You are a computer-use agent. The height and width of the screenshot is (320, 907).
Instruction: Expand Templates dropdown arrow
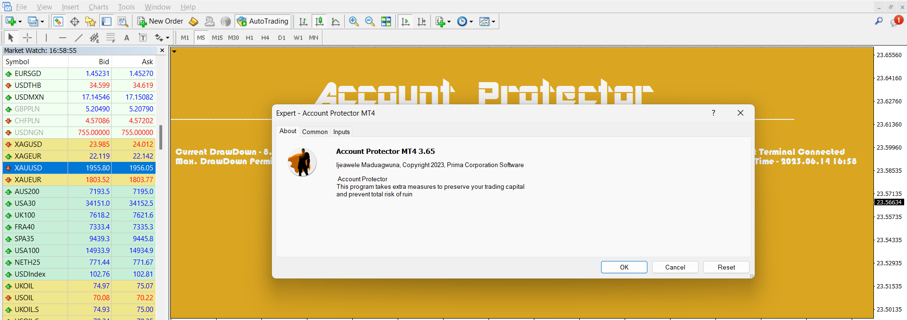pyautogui.click(x=493, y=22)
